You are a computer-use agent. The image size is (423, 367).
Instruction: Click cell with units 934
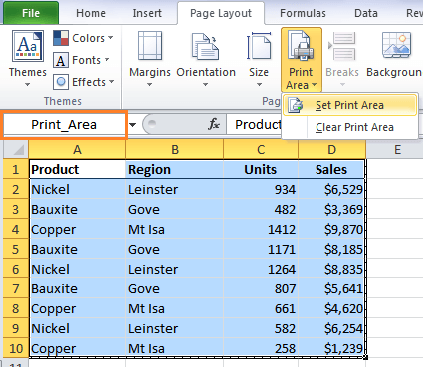pos(261,189)
